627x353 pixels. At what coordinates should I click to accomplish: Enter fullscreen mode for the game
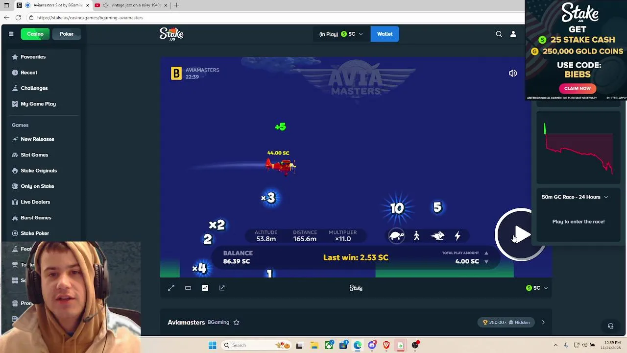pyautogui.click(x=171, y=288)
